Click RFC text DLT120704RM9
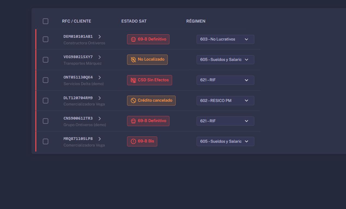The height and width of the screenshot is (209, 346). coord(78,98)
